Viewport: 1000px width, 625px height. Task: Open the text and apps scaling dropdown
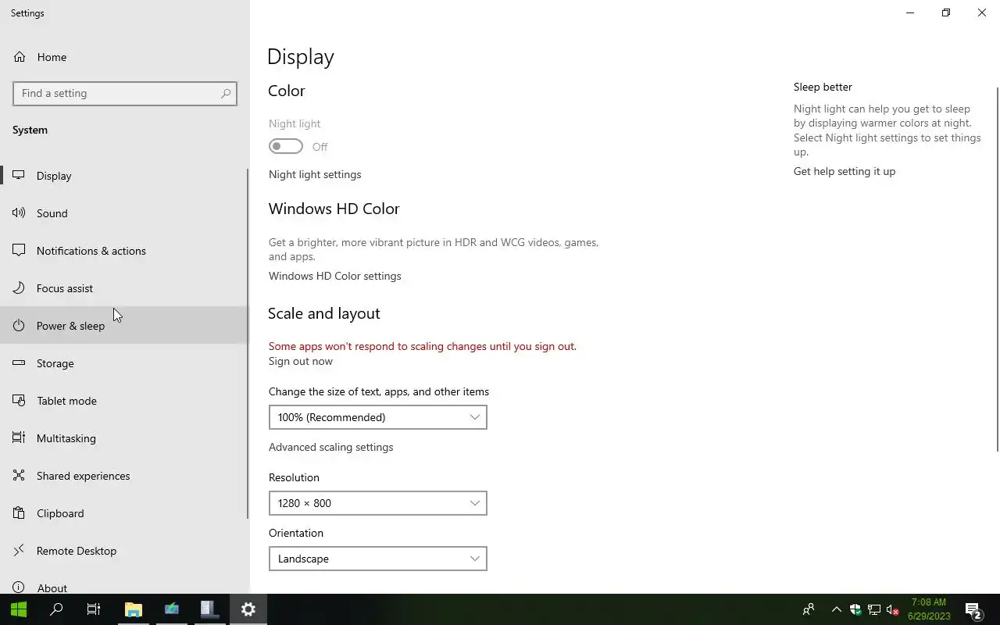[x=378, y=417]
